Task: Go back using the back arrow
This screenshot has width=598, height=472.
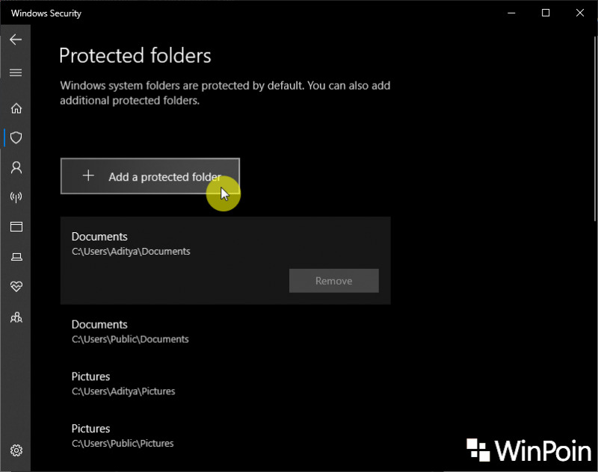Action: point(16,40)
